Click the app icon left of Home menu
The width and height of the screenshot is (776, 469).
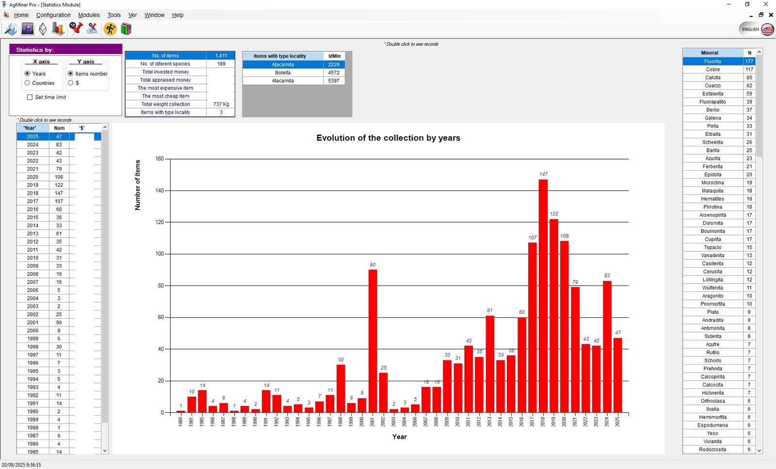pyautogui.click(x=6, y=15)
